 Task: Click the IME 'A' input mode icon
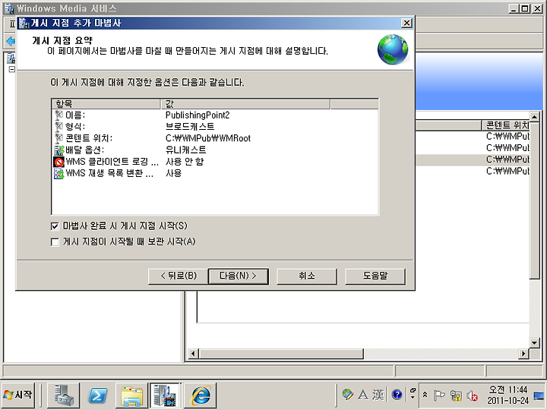point(363,395)
